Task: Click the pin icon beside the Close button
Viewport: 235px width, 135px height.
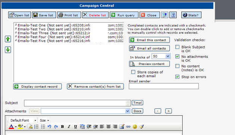Action: pyautogui.click(x=164, y=15)
